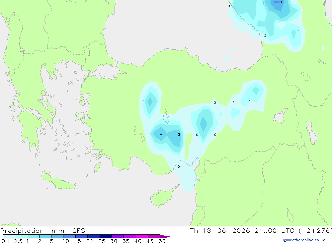Click the 'GFS' model label
The image size is (332, 243).
(x=79, y=231)
